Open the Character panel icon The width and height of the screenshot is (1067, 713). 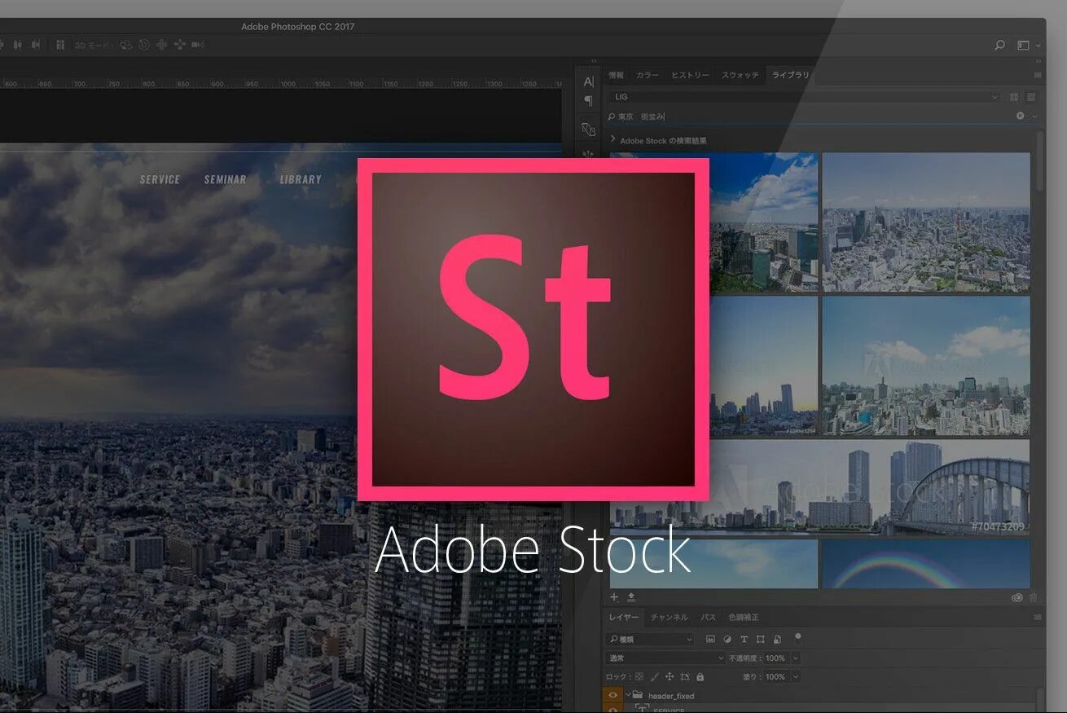pos(589,81)
